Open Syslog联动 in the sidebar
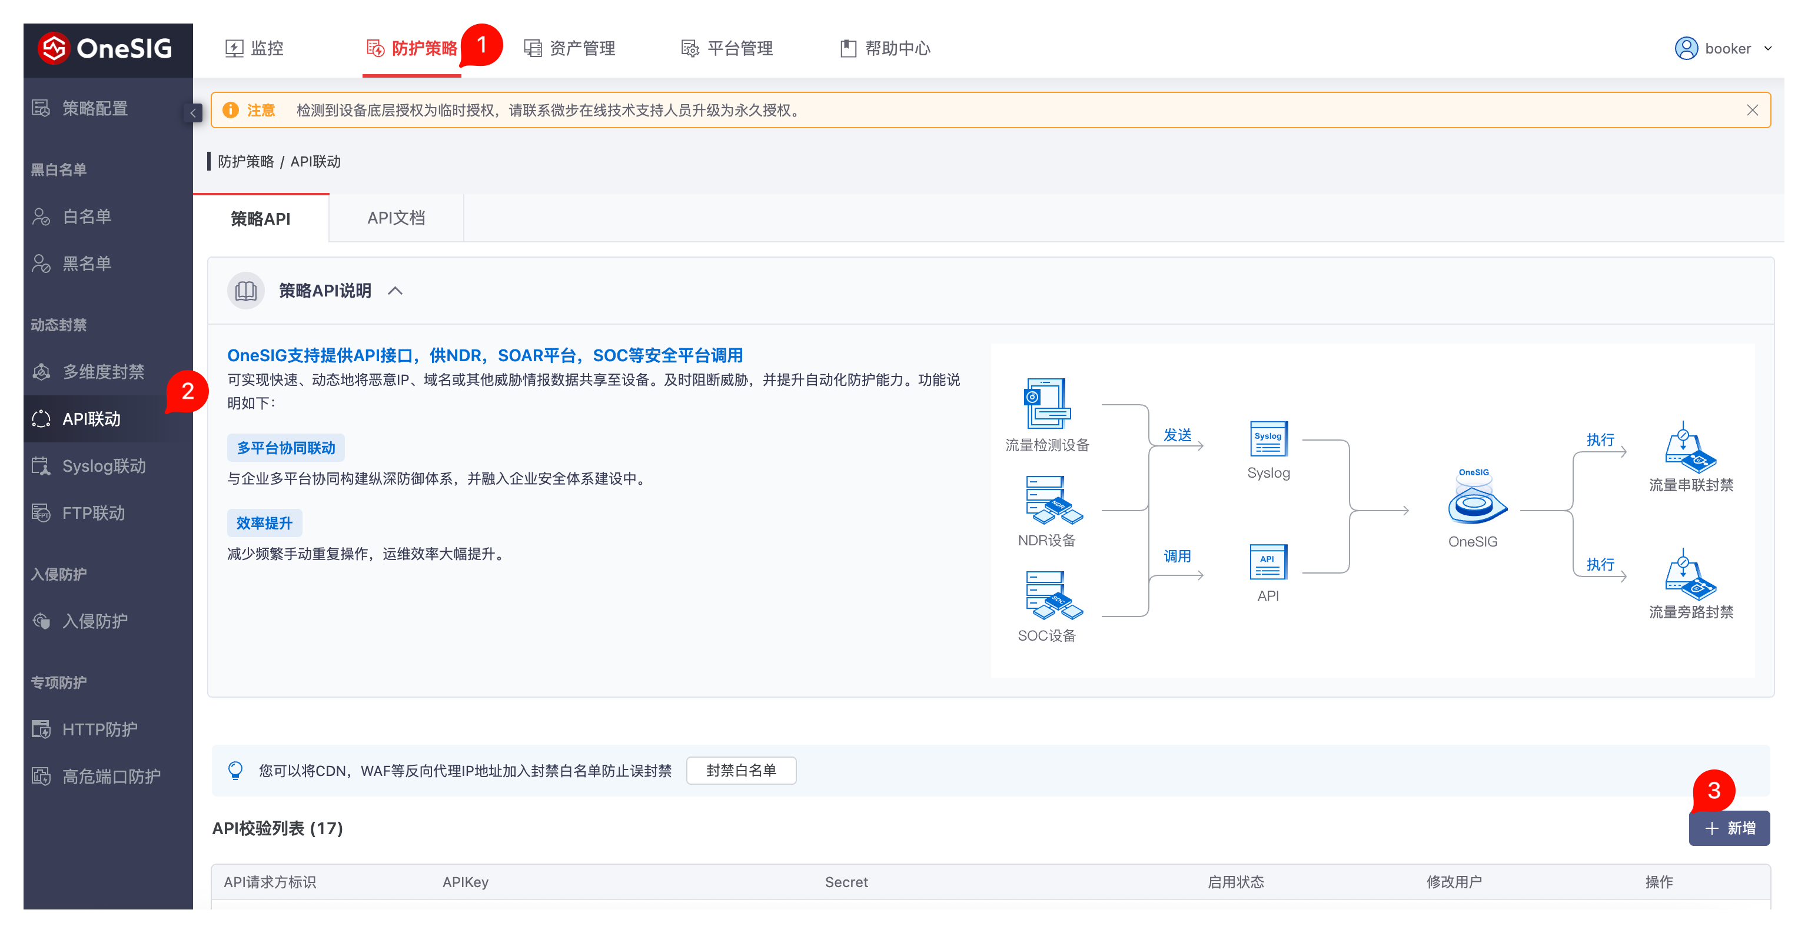This screenshot has height=933, width=1808. point(107,465)
